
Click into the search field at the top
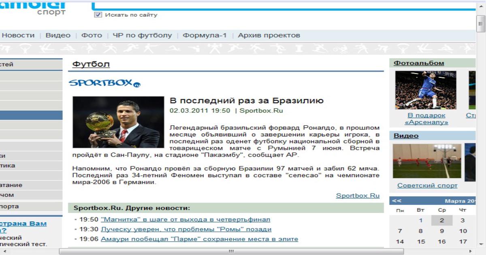click(283, 5)
